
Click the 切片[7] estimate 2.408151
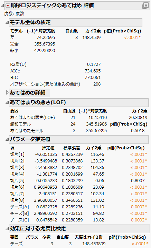pos(48,194)
